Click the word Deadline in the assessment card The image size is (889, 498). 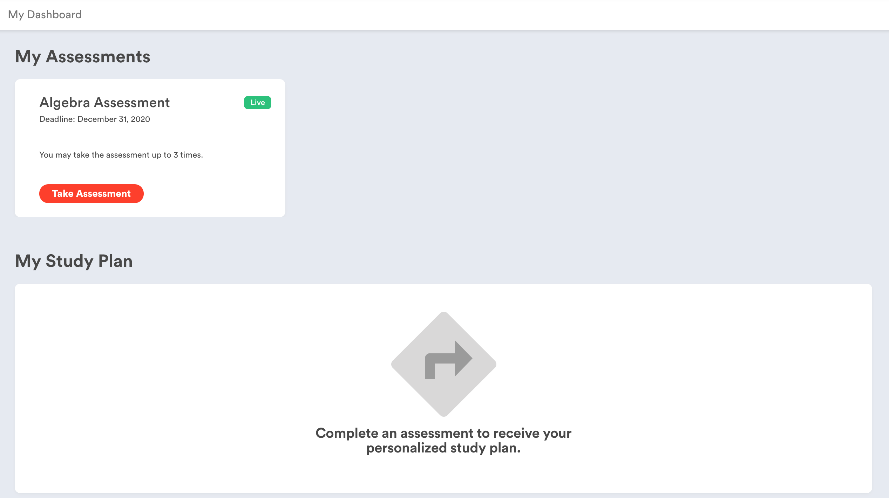[57, 119]
